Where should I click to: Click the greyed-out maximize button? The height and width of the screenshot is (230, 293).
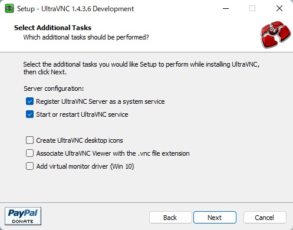252,9
